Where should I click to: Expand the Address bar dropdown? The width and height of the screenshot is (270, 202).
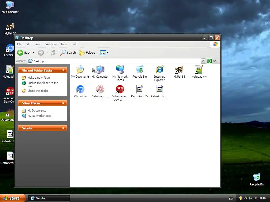pos(203,61)
